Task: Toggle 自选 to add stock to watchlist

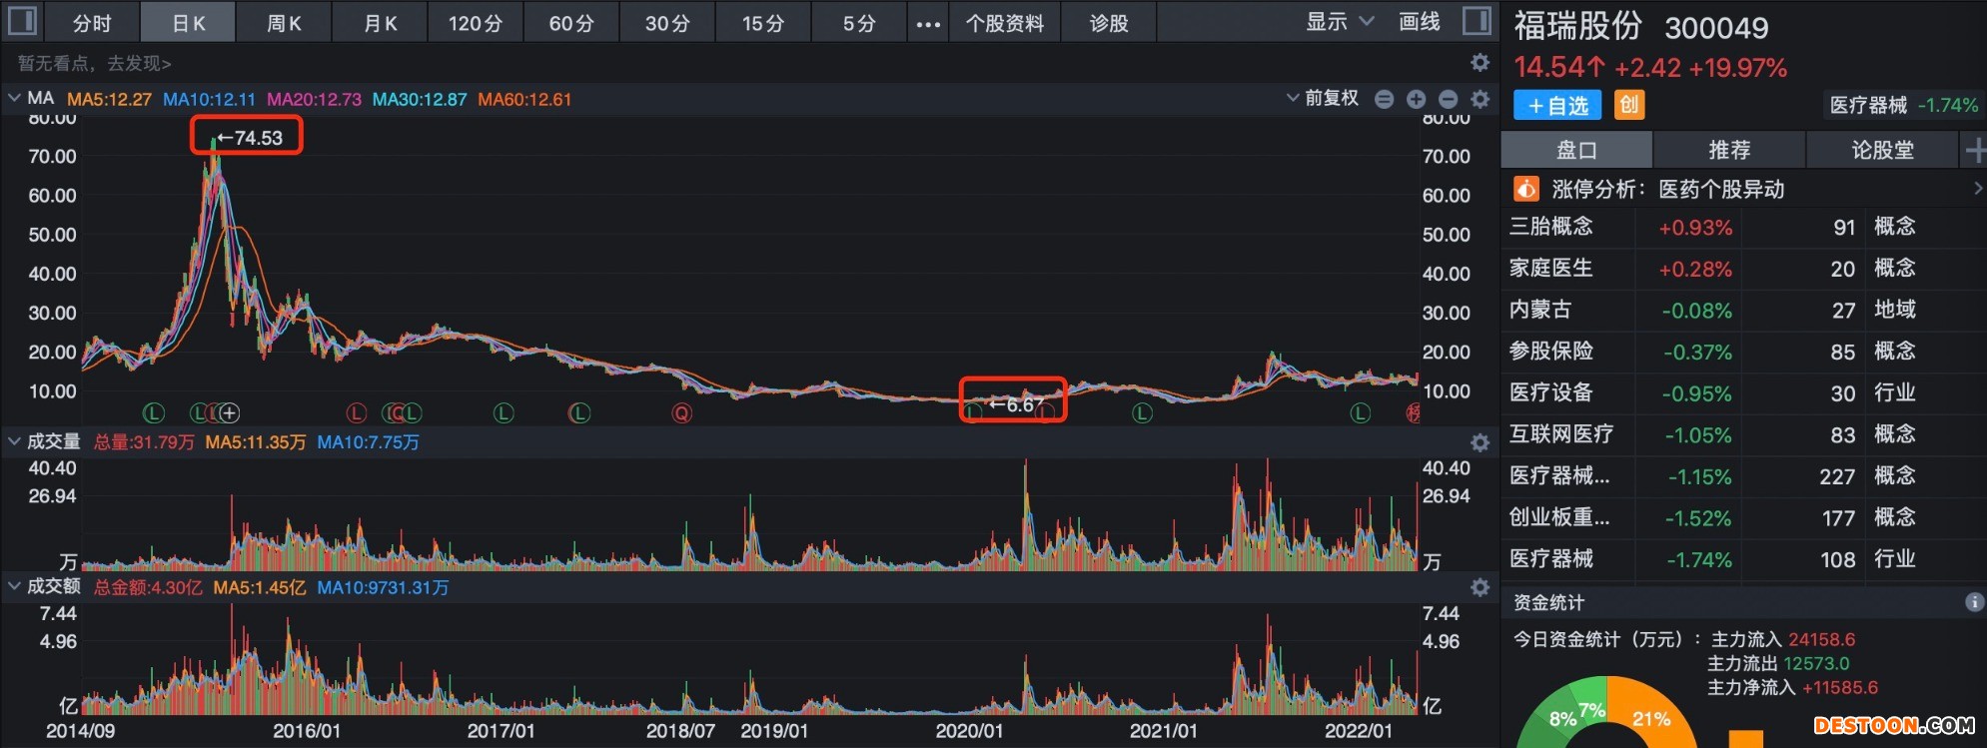Action: click(1556, 105)
